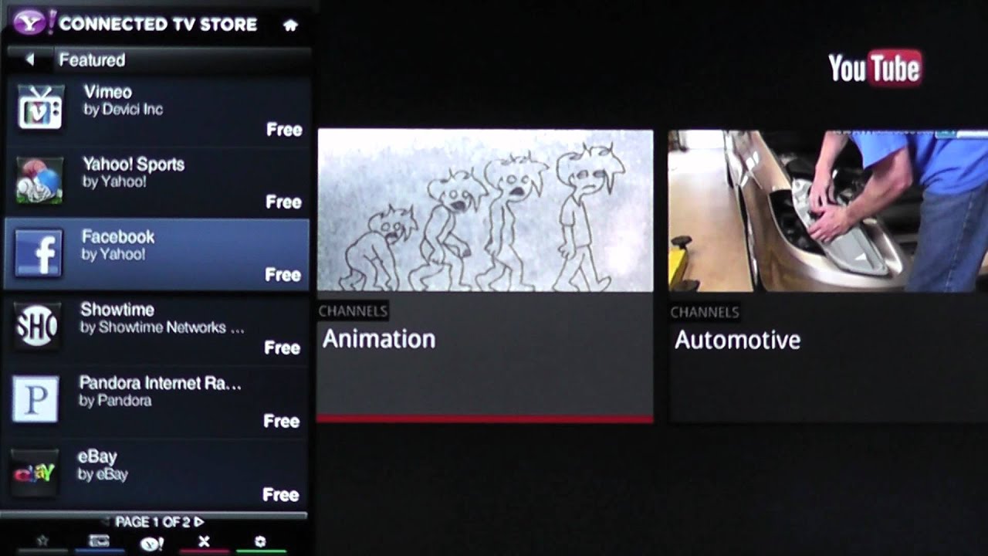Click the eBay logo icon
This screenshot has width=988, height=556.
[x=35, y=472]
